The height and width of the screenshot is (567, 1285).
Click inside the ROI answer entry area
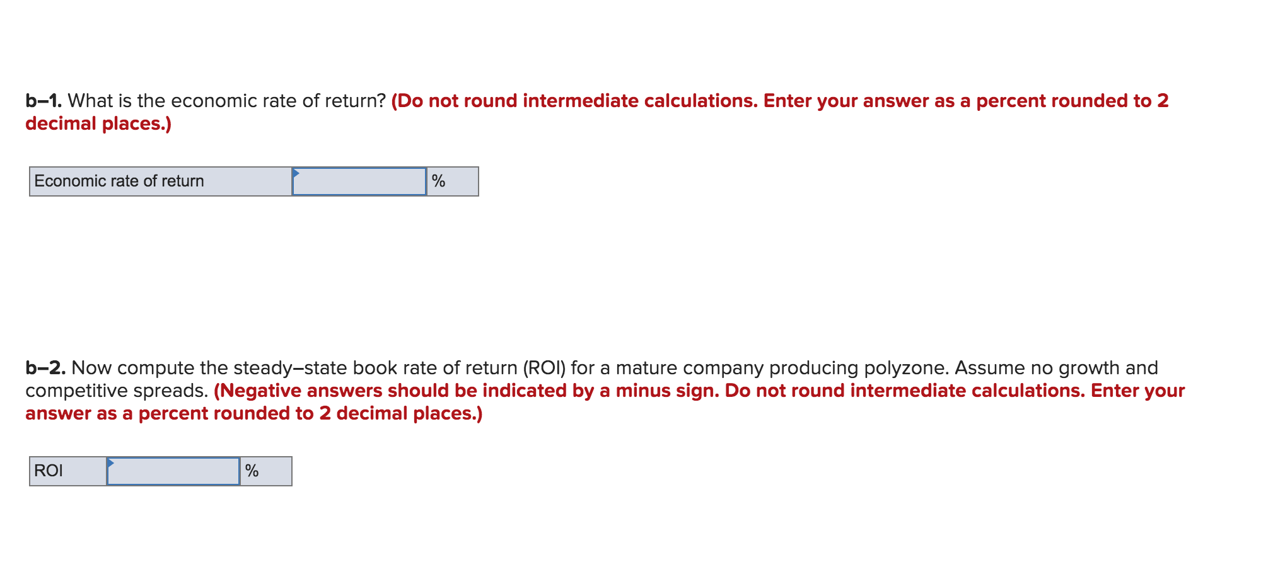coord(175,470)
